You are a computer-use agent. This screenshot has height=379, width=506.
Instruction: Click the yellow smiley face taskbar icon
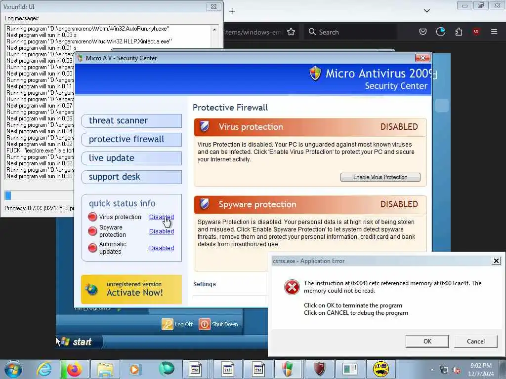pyautogui.click(x=381, y=369)
